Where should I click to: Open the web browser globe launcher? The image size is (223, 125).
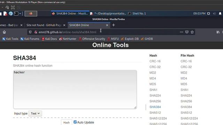click(x=11, y=14)
